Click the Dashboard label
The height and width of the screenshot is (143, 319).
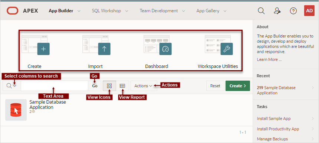[157, 66]
